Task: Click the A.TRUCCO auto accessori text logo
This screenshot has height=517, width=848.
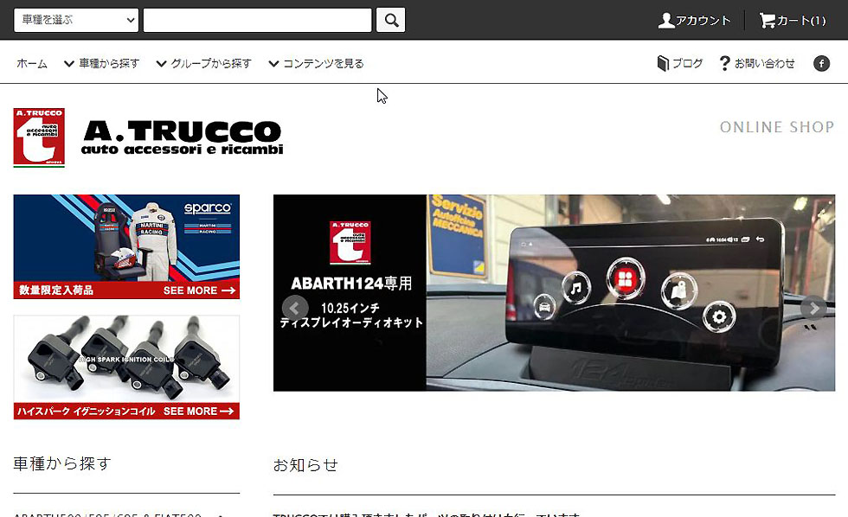Action: [x=182, y=137]
